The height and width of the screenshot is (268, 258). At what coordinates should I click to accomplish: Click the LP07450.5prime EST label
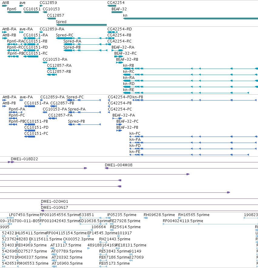pyautogui.click(x=24, y=215)
